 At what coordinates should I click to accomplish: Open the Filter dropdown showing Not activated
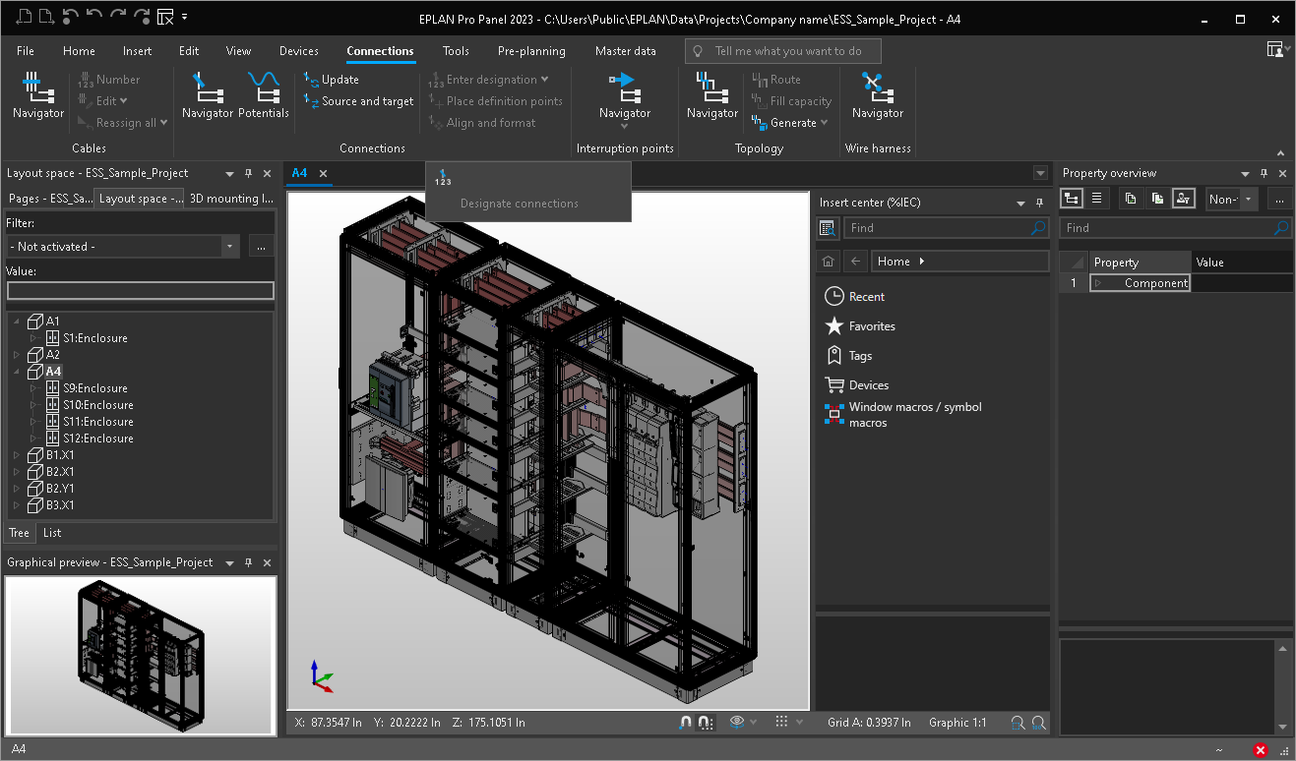click(230, 247)
